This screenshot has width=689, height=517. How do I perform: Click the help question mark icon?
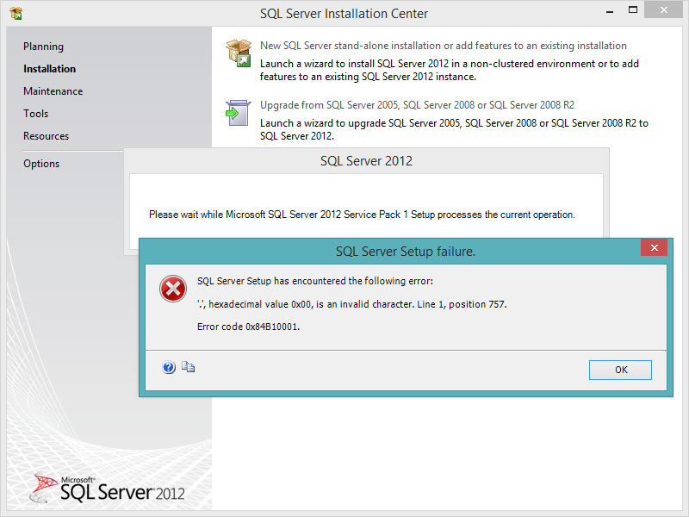(169, 367)
